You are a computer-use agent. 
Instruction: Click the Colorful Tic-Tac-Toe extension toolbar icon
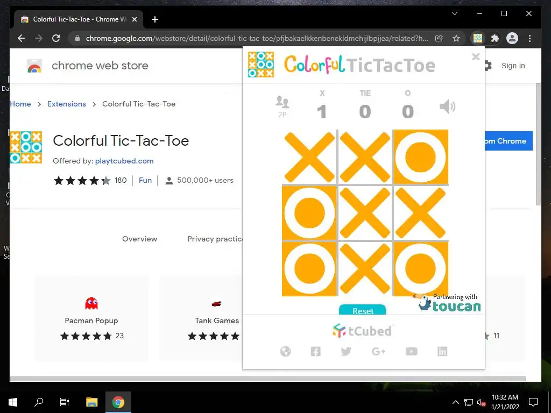tap(478, 38)
